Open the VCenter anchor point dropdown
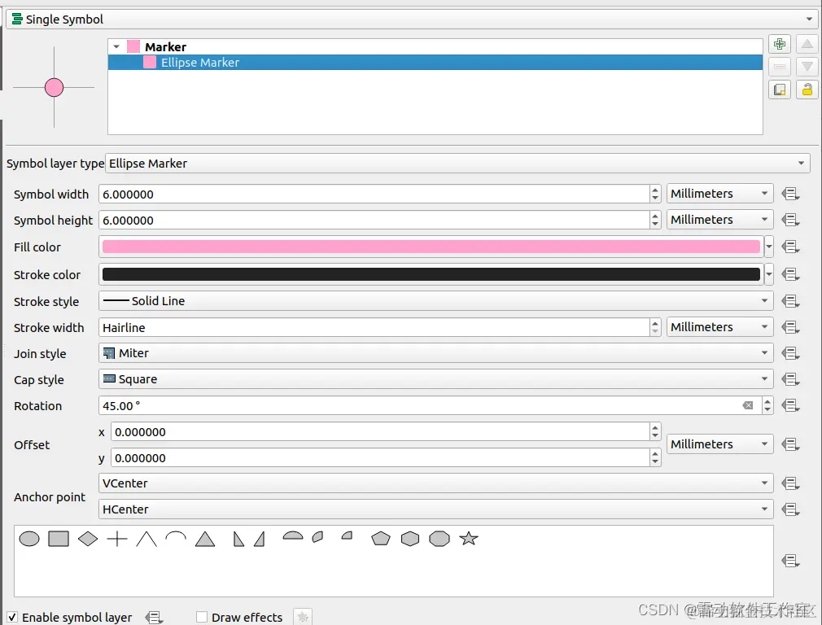The image size is (822, 625). 436,483
